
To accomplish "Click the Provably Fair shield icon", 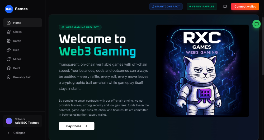I will click(9, 77).
